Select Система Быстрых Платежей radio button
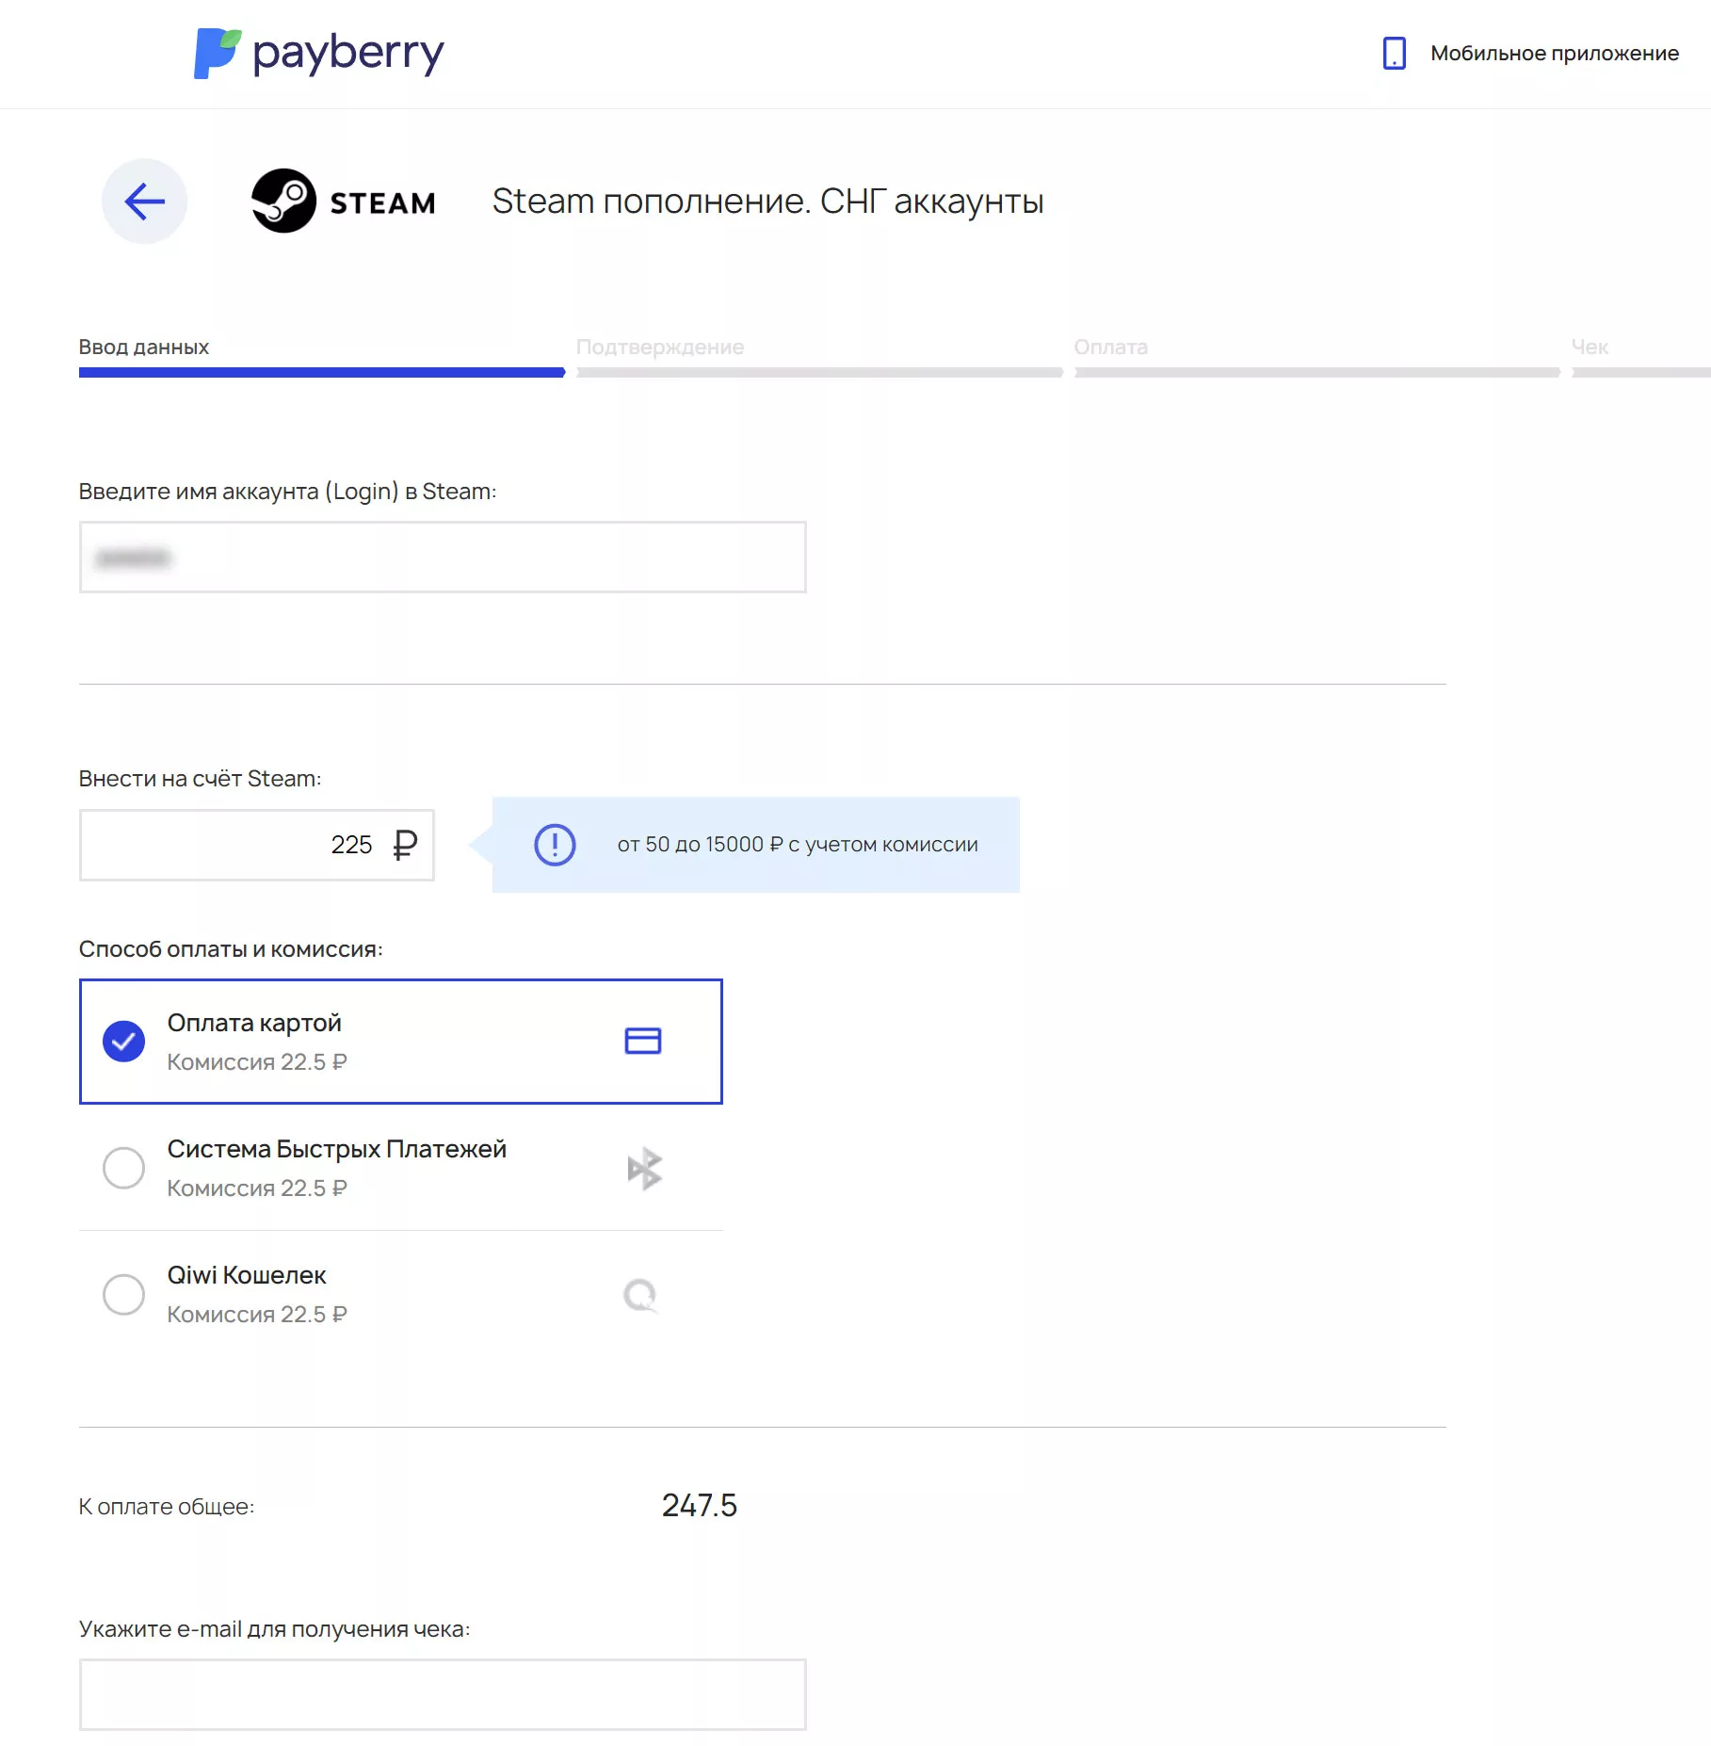 [x=123, y=1168]
